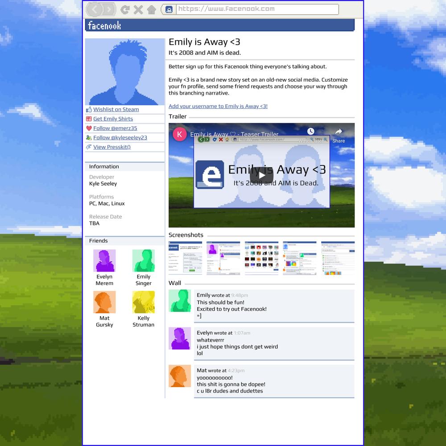Click the trailer title Emily is Away Teaser Trailer
446x446 pixels.
point(234,134)
